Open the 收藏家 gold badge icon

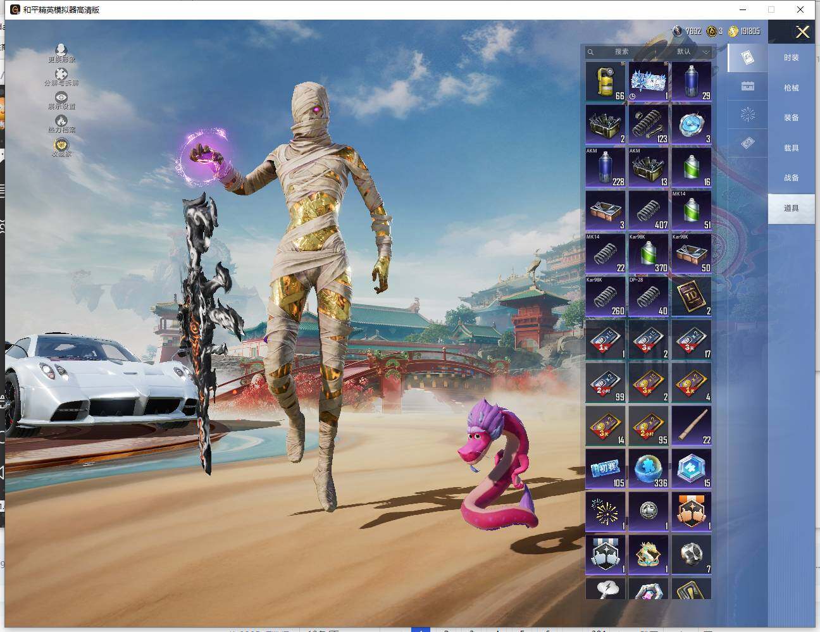[61, 147]
